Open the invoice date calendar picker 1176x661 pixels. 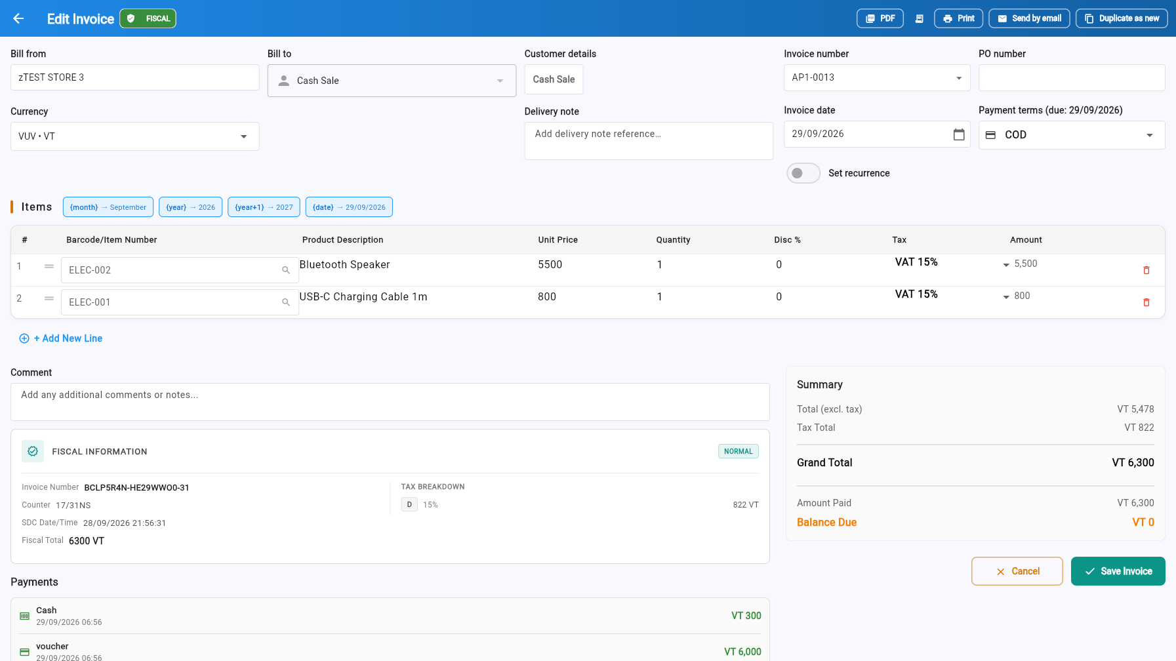pyautogui.click(x=958, y=134)
